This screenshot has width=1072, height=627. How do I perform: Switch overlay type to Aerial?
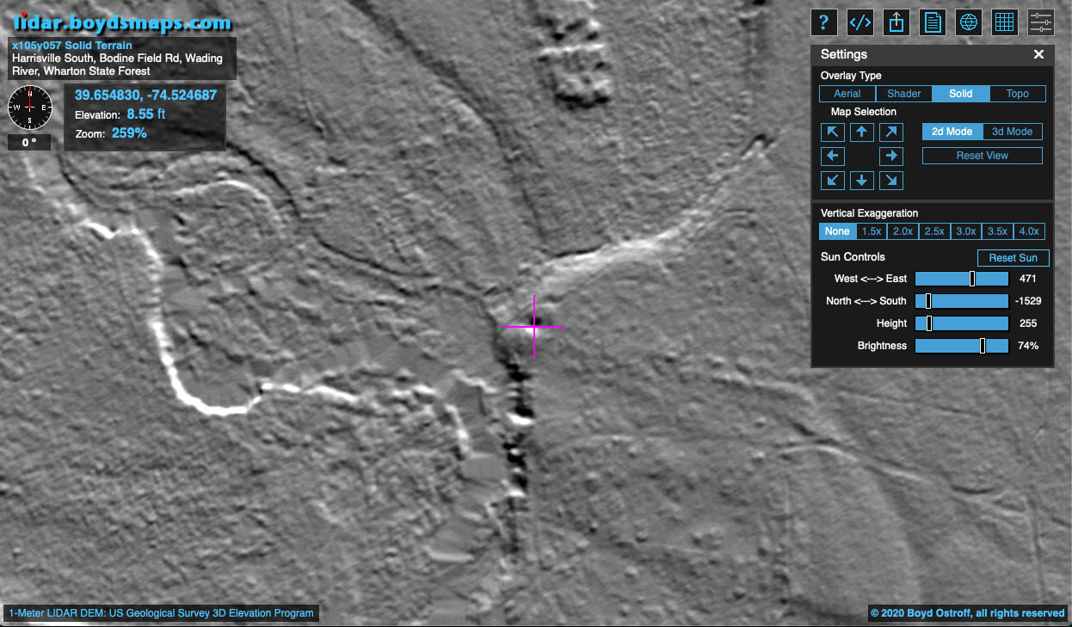(847, 94)
